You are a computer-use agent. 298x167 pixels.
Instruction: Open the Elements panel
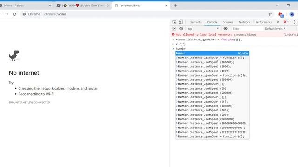click(196, 22)
